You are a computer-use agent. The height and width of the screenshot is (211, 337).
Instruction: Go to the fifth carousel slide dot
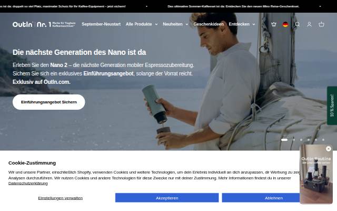316,140
